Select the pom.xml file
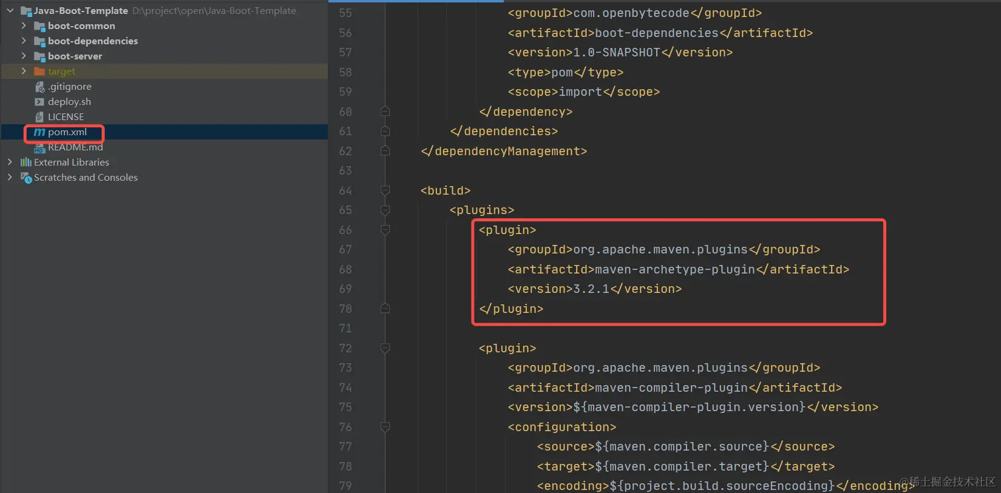 pos(67,132)
